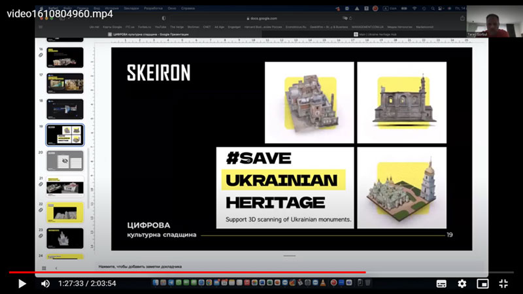Select hidden slide 20 thumbnail

65,161
